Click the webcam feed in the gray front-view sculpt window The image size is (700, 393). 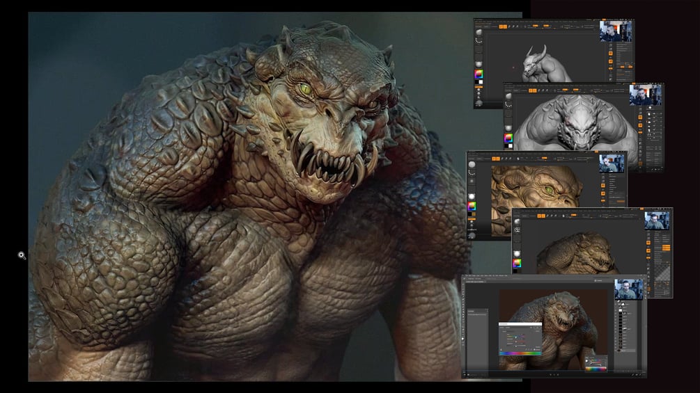tap(645, 95)
